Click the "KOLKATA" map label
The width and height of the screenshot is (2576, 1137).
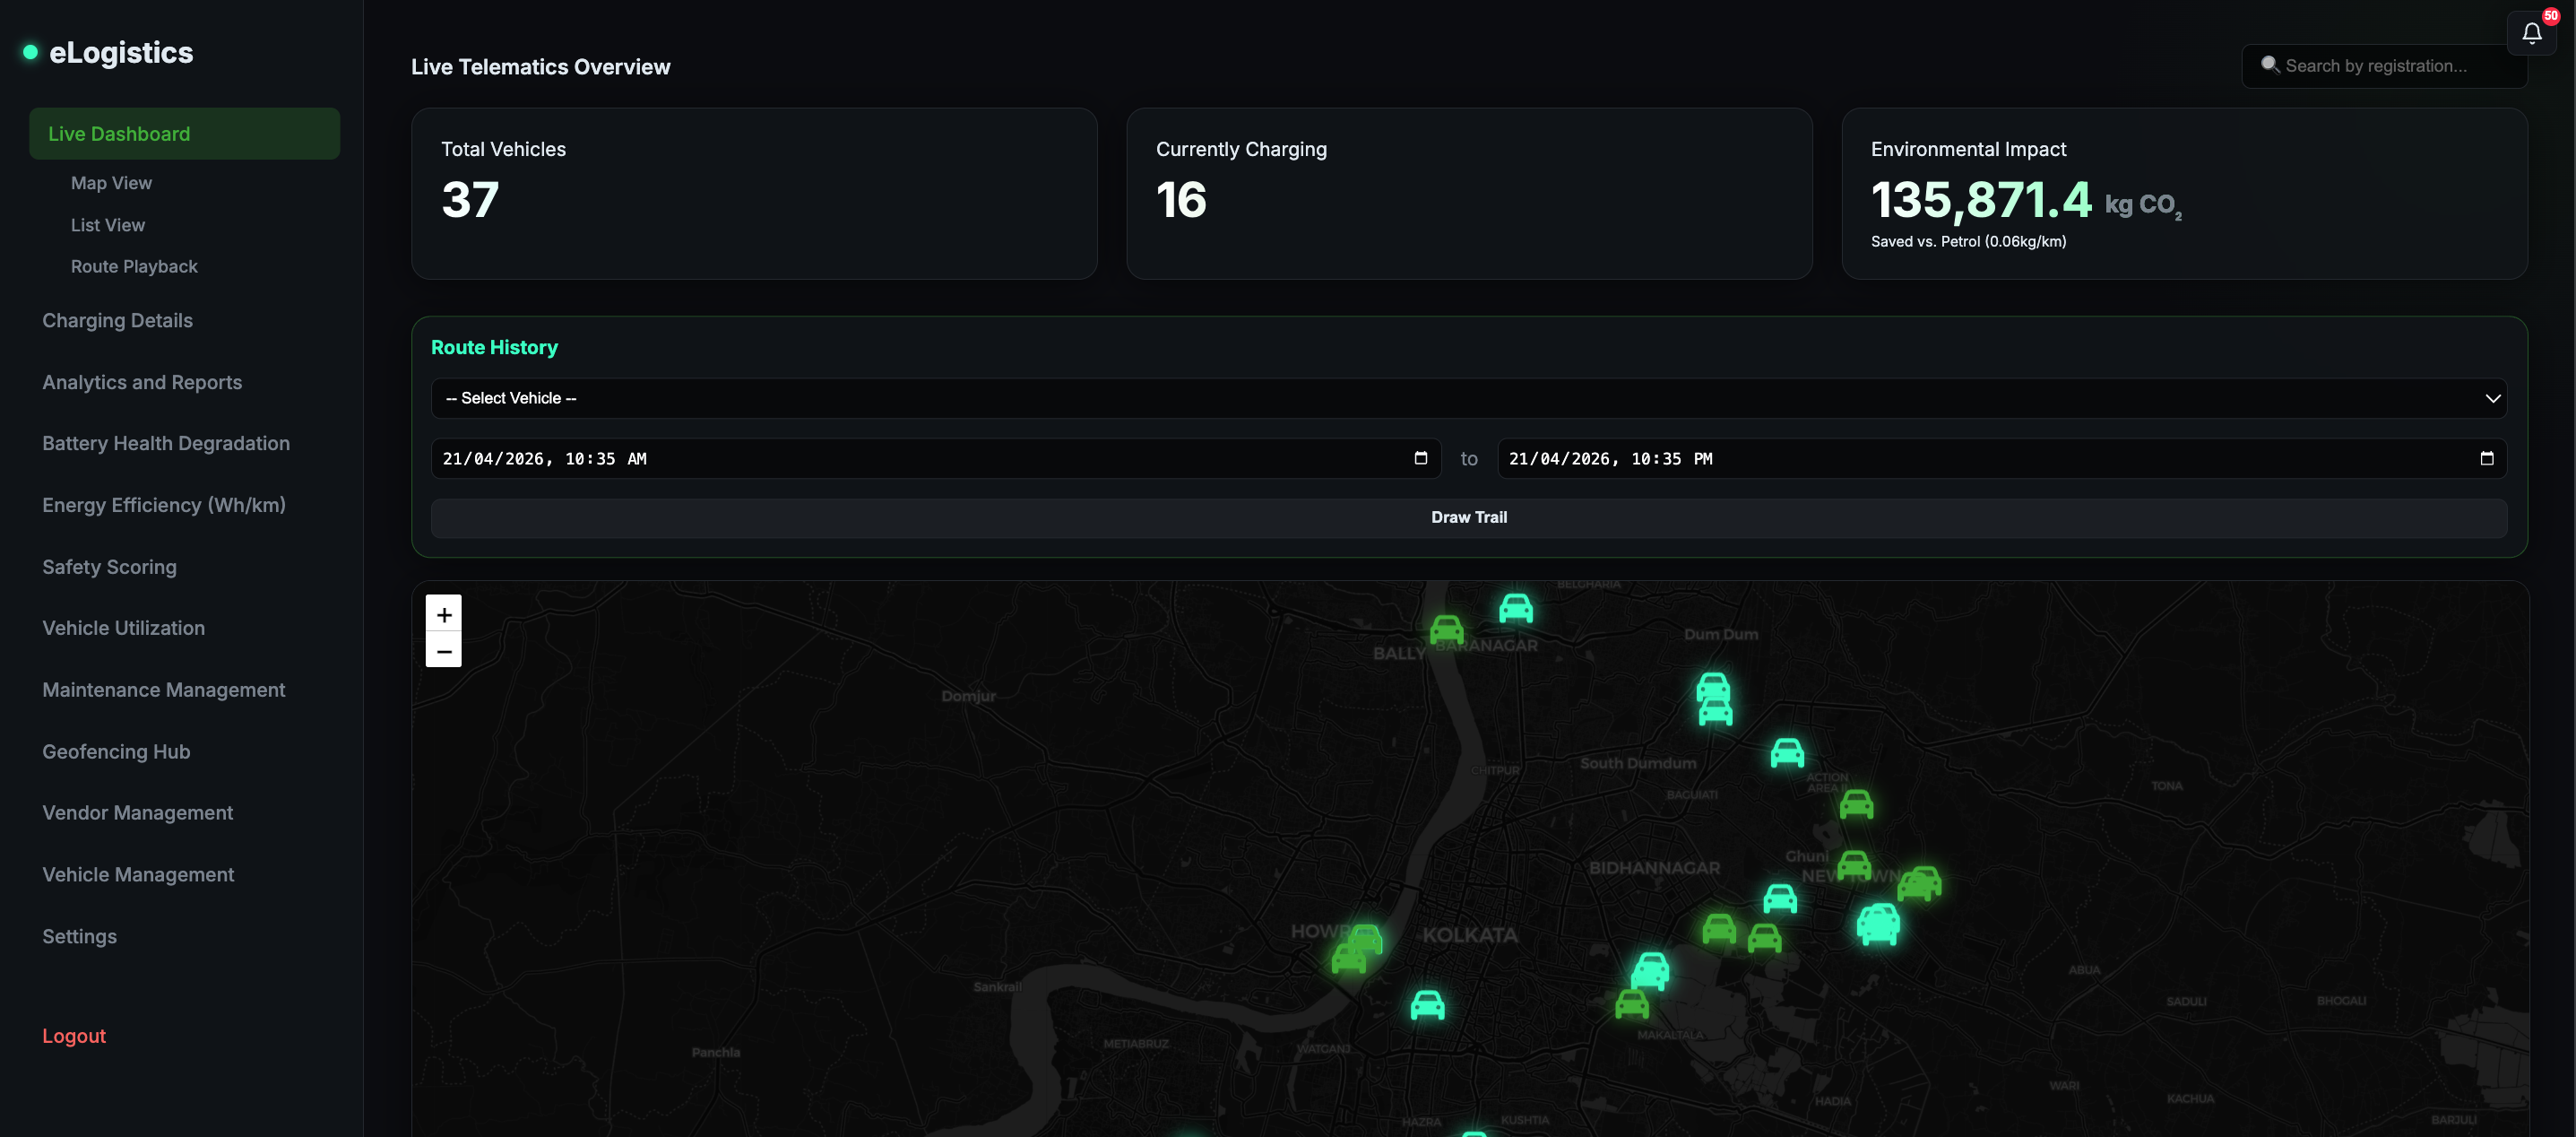click(x=1469, y=935)
